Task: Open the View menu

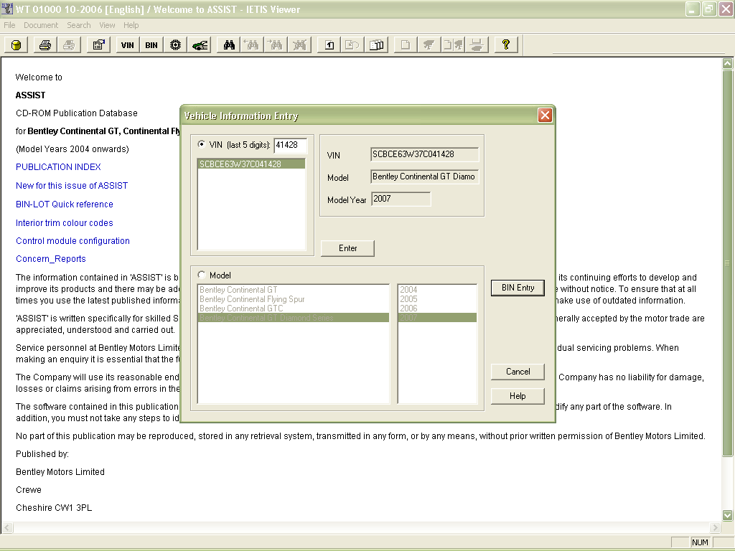Action: click(x=107, y=25)
